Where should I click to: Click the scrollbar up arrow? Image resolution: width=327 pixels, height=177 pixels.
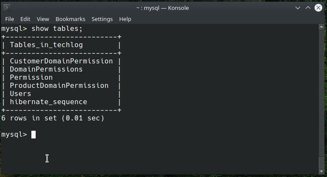point(321,27)
